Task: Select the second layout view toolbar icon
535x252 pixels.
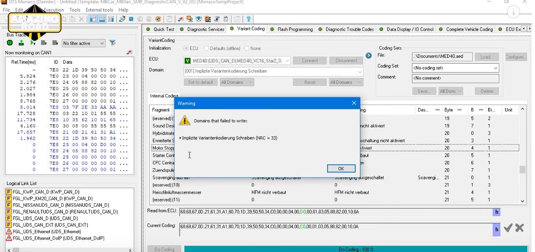Action: pyautogui.click(x=102, y=19)
